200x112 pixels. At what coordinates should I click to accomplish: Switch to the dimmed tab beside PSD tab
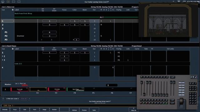[x=24, y=99]
